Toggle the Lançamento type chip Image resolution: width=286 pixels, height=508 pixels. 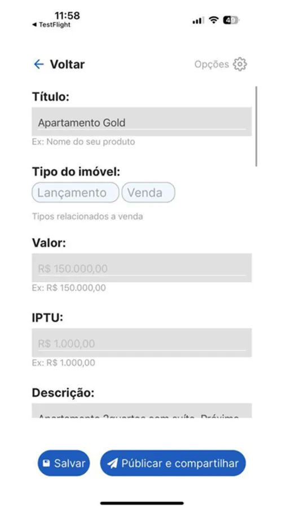(75, 192)
